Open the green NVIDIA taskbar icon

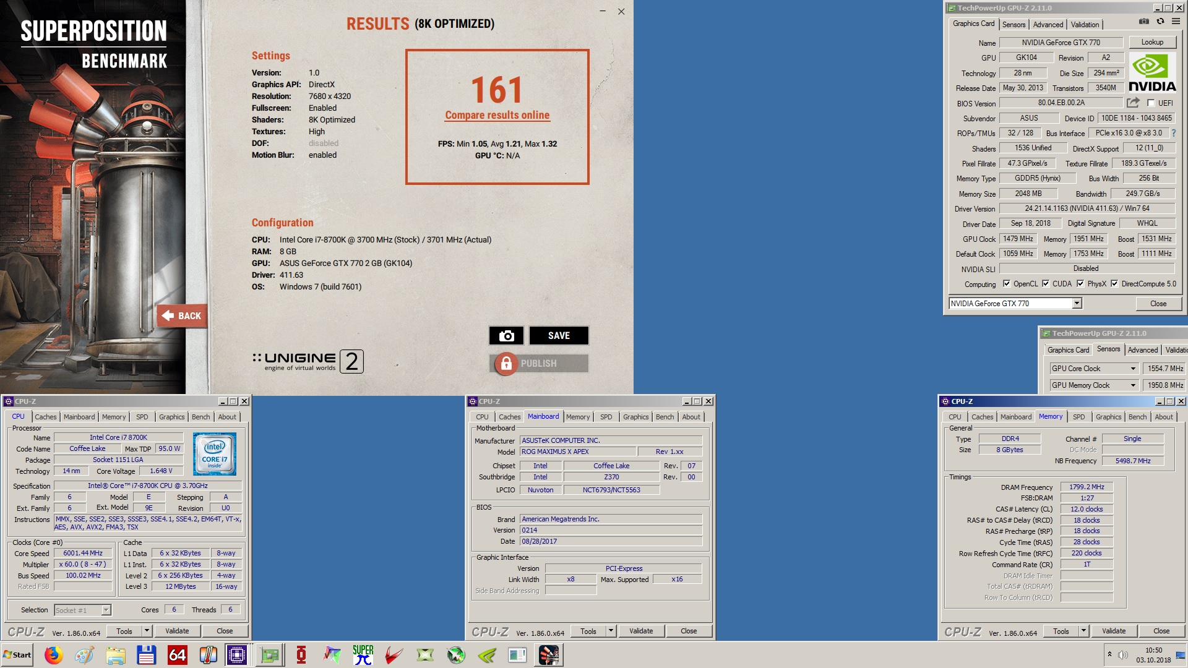coord(487,655)
